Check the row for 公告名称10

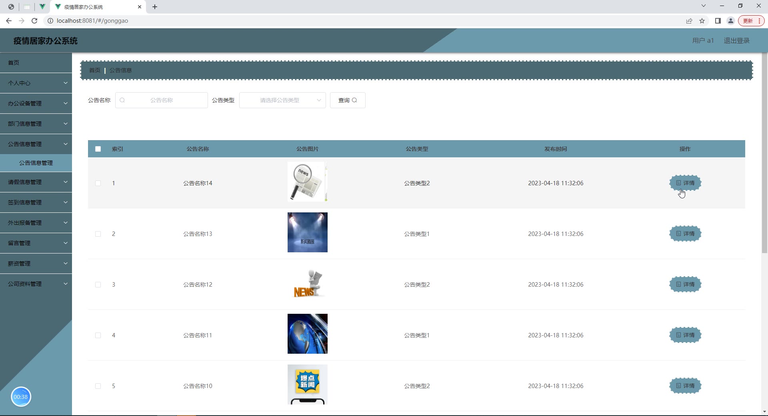click(x=98, y=386)
